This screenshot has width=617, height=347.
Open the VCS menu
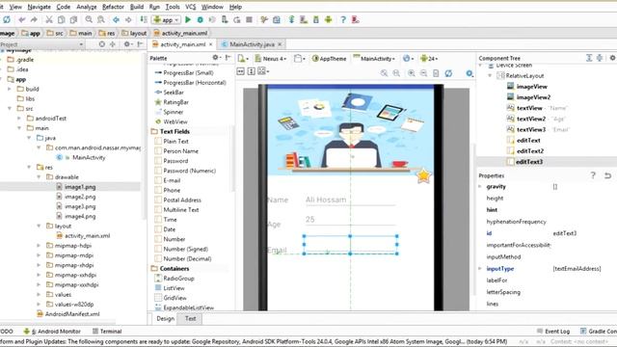[191, 7]
